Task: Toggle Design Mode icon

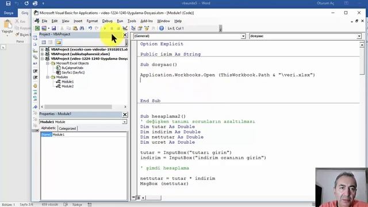Action: pyautogui.click(x=125, y=28)
